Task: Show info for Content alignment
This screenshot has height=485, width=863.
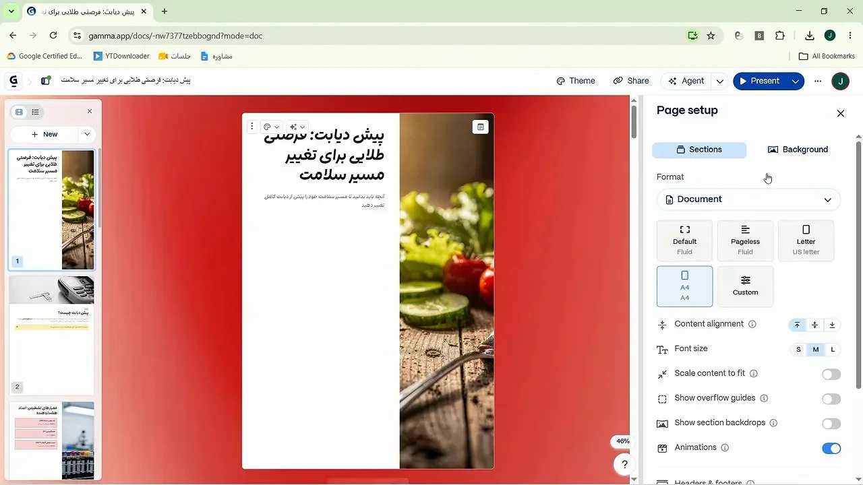Action: click(x=752, y=324)
